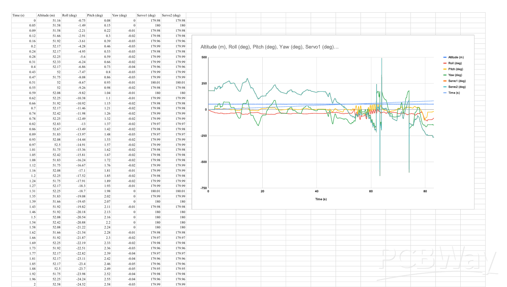Click the Pitch (deg) column header cell
This screenshot has width=507, height=287.
coord(95,15)
